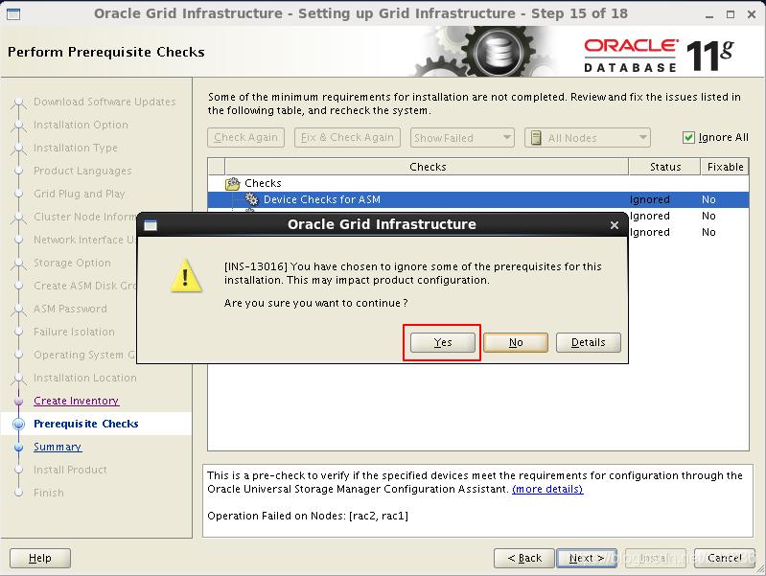The height and width of the screenshot is (576, 766).
Task: Close the Oracle Grid Infrastructure dialog
Action: click(x=615, y=224)
